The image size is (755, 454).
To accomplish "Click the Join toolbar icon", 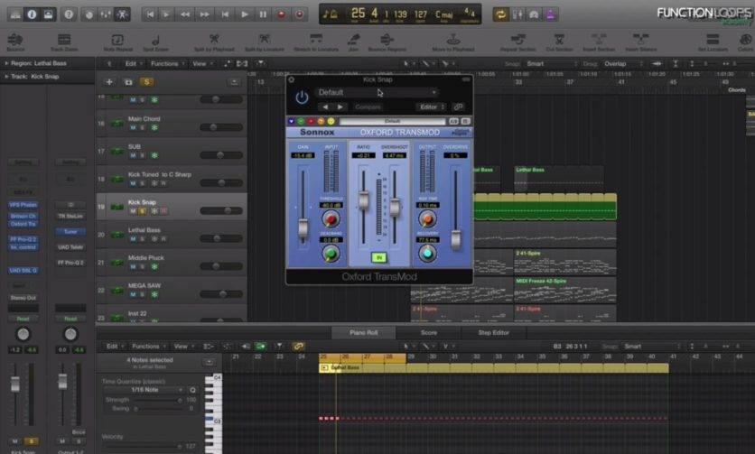I will pyautogui.click(x=355, y=40).
